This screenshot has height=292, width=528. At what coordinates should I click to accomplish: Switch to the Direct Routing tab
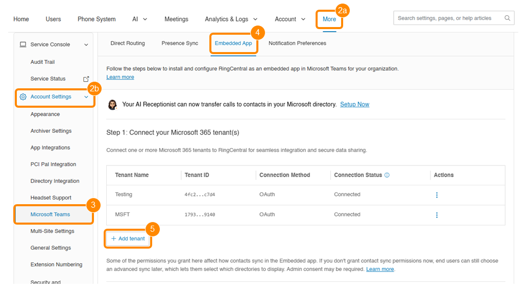(x=128, y=43)
